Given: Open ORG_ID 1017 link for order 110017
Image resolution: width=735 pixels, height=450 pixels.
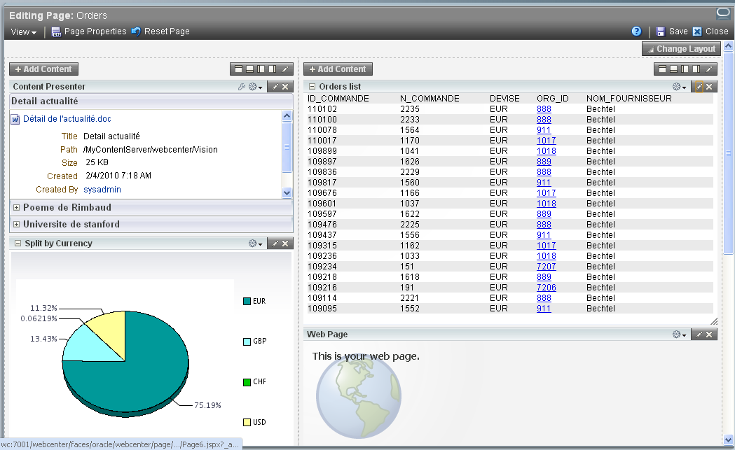Looking at the screenshot, I should [546, 141].
